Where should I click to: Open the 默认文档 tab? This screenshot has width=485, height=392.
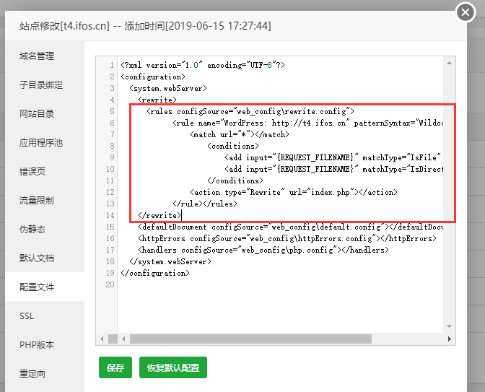(x=37, y=258)
